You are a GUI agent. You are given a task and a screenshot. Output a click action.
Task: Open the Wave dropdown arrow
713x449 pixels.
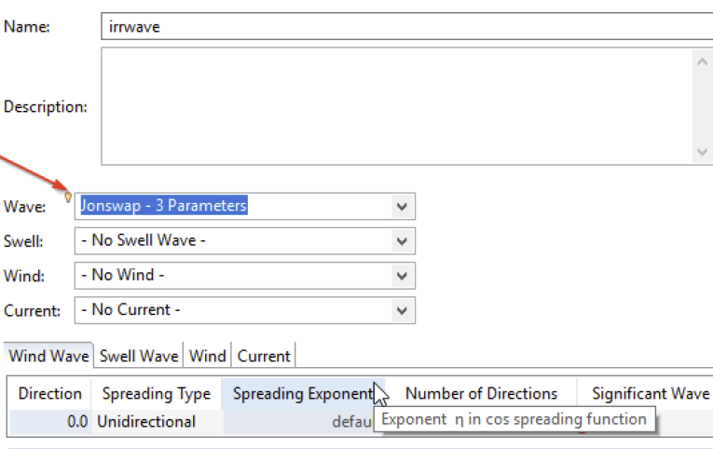[x=402, y=206]
